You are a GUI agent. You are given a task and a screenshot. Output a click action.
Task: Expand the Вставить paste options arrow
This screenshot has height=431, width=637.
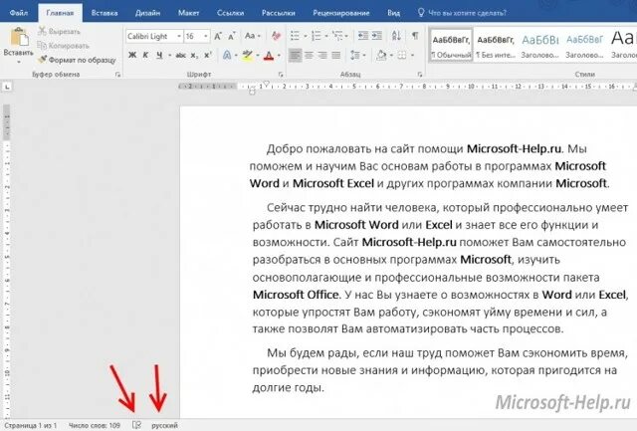tap(18, 62)
